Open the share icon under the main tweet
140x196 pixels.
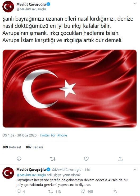coord(120,159)
